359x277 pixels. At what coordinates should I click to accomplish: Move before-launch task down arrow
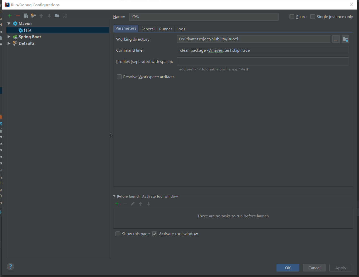tap(149, 204)
